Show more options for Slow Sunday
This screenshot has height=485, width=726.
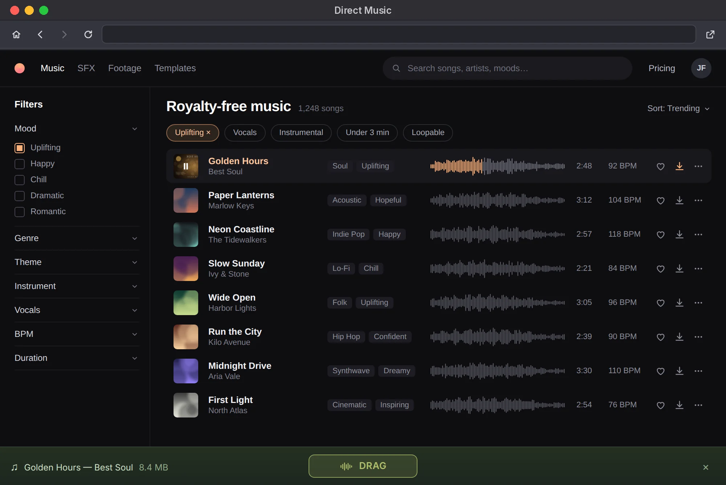pos(698,269)
